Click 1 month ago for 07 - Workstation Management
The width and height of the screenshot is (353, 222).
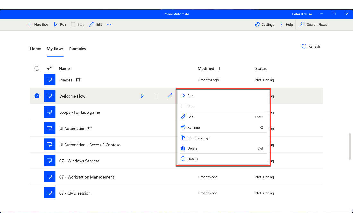[x=208, y=177]
